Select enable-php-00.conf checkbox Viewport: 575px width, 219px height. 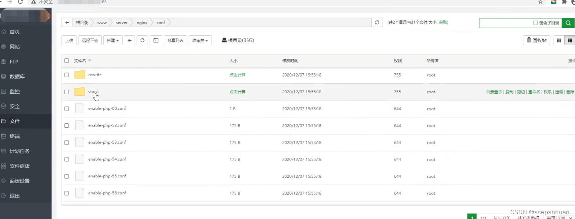coord(67,108)
